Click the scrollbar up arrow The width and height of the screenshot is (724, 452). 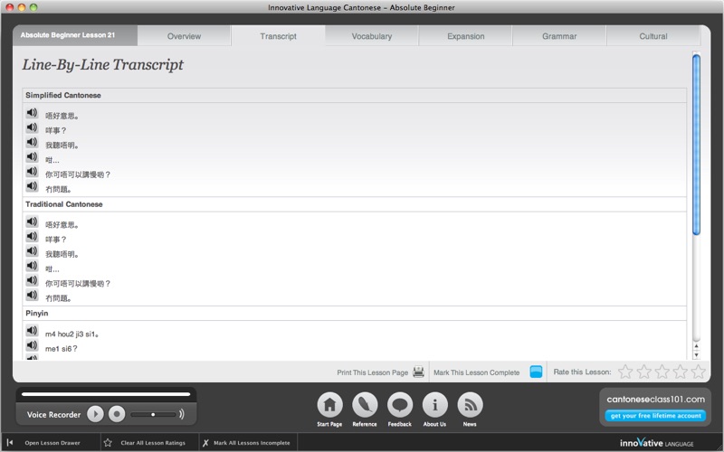point(696,346)
